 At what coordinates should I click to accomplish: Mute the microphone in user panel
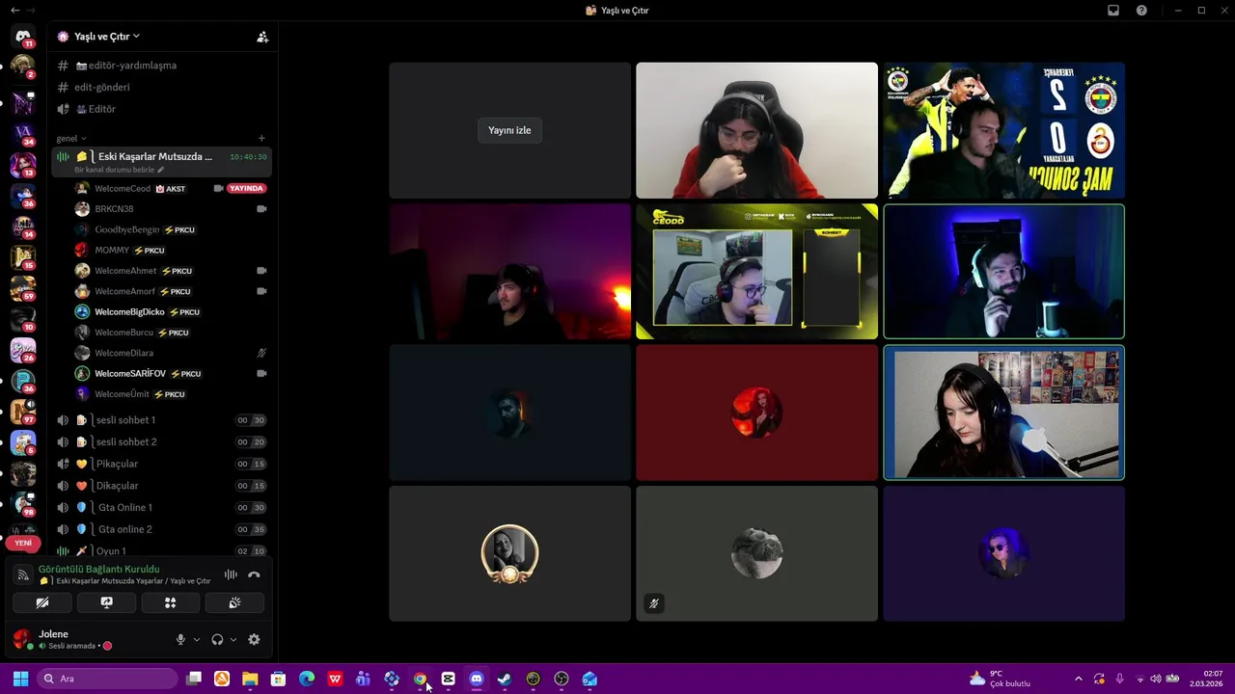[x=180, y=639]
